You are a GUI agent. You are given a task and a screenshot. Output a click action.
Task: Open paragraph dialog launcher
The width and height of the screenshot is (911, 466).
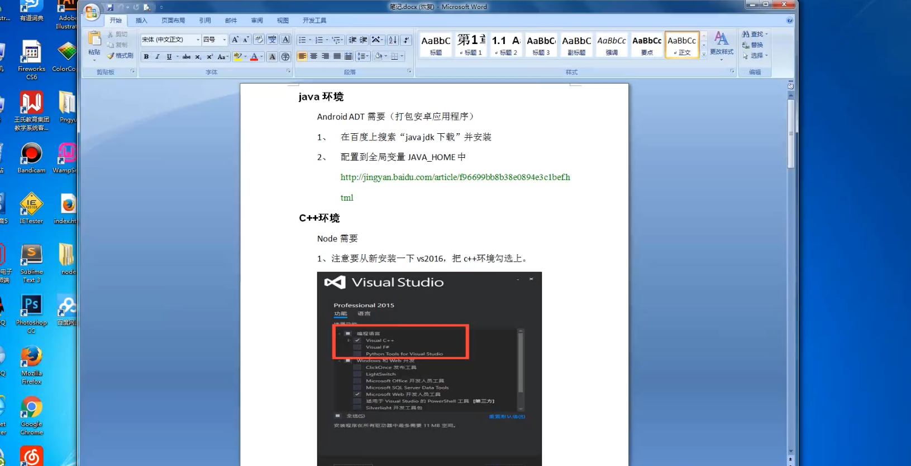(409, 71)
